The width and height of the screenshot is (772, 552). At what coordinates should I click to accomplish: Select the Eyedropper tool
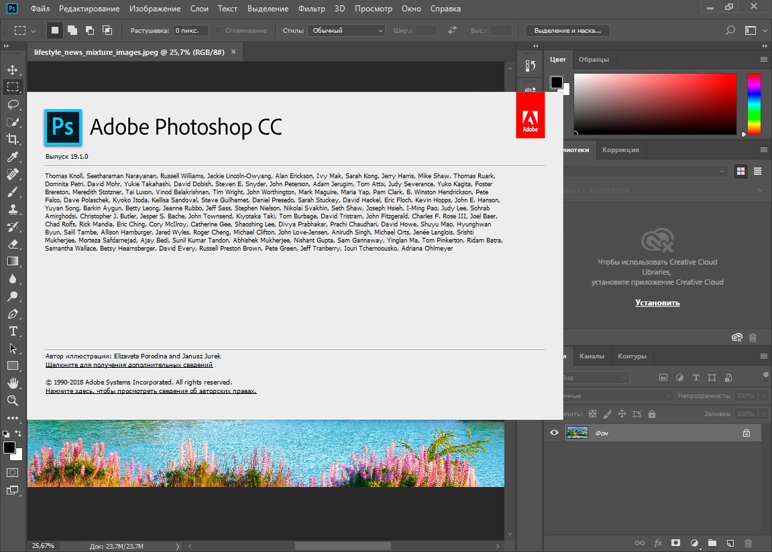tap(13, 157)
